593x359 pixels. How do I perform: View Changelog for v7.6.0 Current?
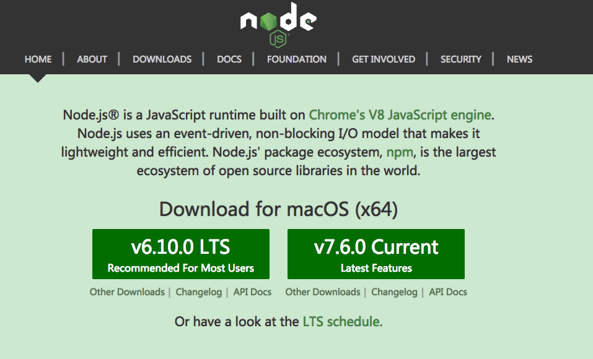click(x=394, y=292)
